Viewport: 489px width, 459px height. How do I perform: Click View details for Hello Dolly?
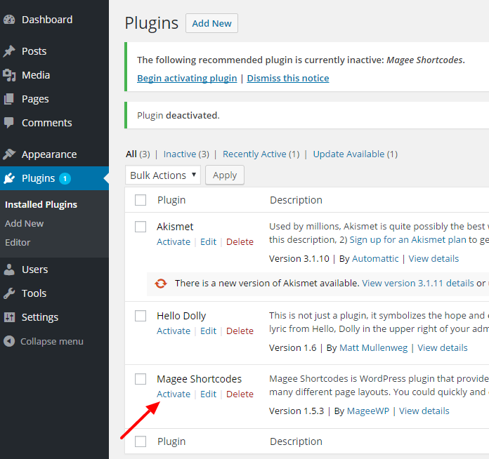(x=443, y=347)
